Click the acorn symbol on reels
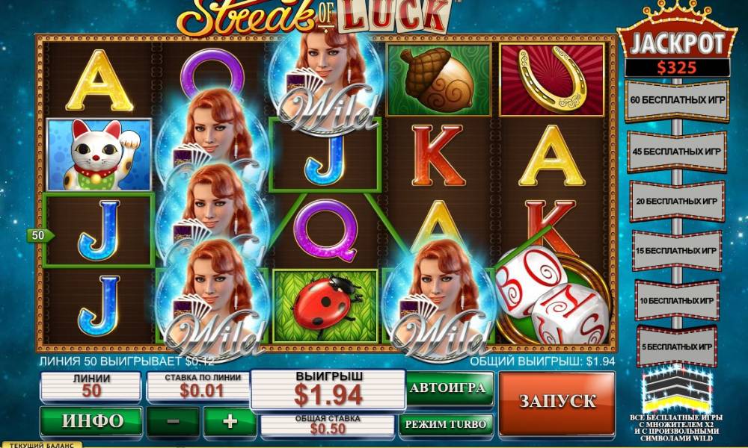Viewport: 748px width, 448px height. click(x=438, y=79)
